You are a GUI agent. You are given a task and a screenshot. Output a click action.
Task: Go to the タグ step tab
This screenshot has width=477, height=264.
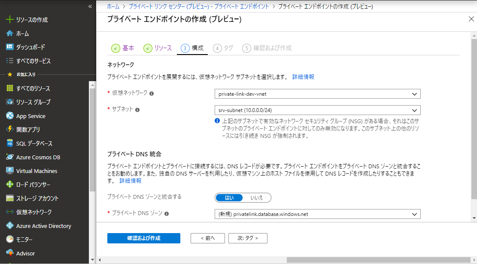tap(223, 48)
